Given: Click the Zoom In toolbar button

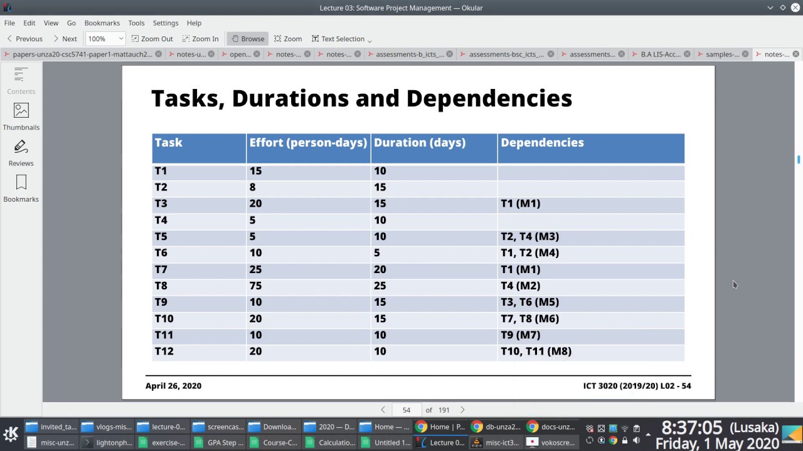Looking at the screenshot, I should [201, 39].
